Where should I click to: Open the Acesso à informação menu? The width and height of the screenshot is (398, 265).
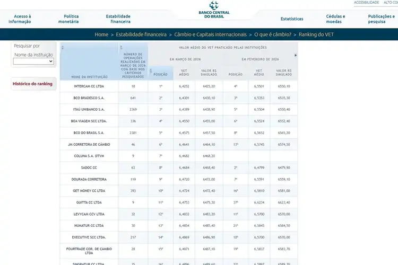tap(20, 19)
